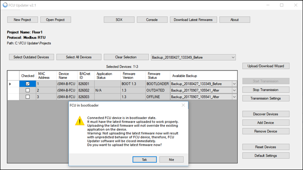Image resolution: width=303 pixels, height=170 pixels.
Task: Check the checkbox for device 826003
Action: pyautogui.click(x=28, y=97)
